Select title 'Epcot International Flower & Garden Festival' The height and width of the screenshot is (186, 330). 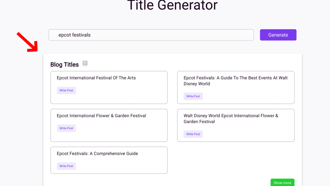click(101, 116)
